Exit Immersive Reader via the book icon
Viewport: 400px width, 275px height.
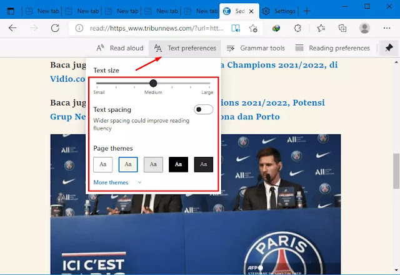point(236,28)
